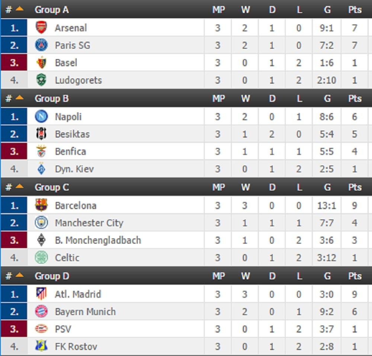This screenshot has width=372, height=356.
Task: Click Benfica's red third-place rank badge
Action: click(14, 151)
